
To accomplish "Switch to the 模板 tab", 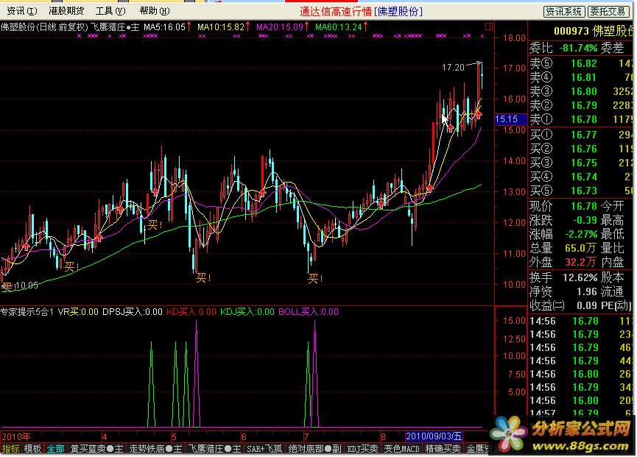I will 32,448.
